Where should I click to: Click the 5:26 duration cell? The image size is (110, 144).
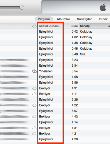pyautogui.click(x=75, y=100)
